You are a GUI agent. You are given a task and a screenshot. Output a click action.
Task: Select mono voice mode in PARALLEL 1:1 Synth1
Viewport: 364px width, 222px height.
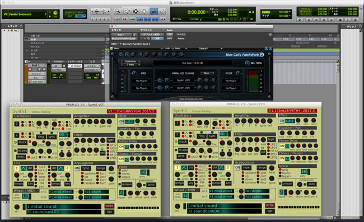(x=120, y=173)
